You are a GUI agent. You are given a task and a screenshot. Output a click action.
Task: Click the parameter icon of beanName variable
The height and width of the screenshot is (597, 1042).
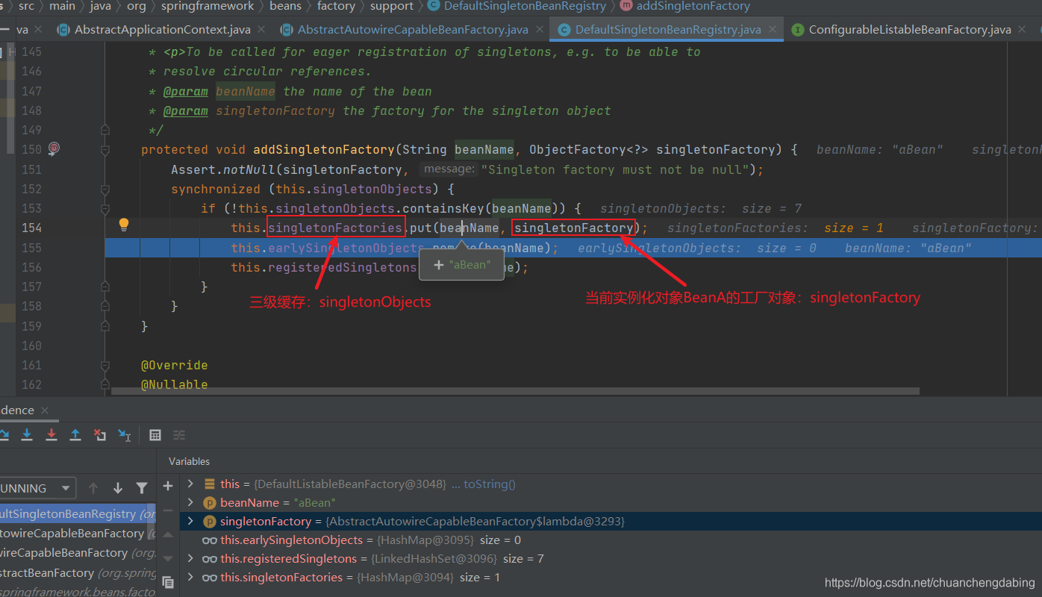pos(210,503)
